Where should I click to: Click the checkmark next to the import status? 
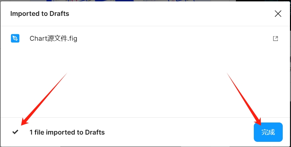tap(15, 132)
